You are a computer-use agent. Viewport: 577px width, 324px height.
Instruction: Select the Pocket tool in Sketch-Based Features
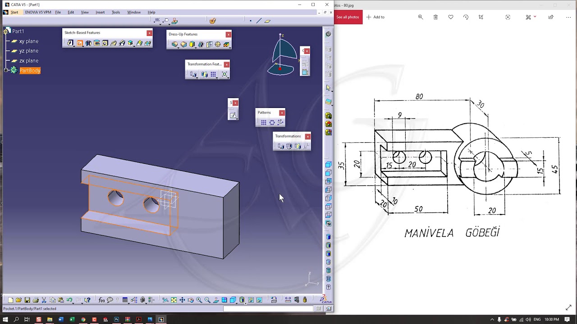point(80,43)
